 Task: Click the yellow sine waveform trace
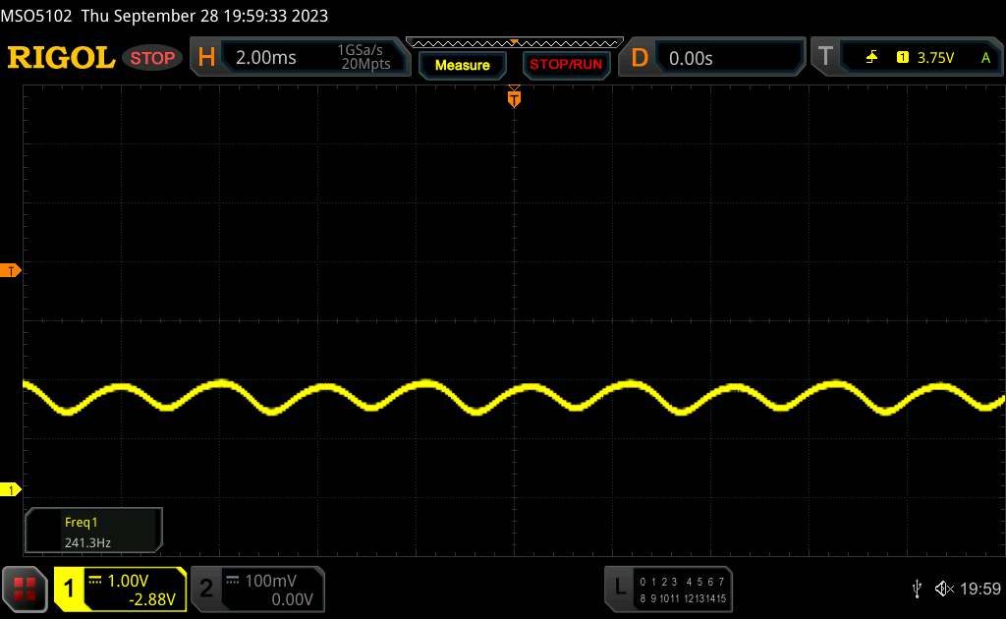pos(513,397)
